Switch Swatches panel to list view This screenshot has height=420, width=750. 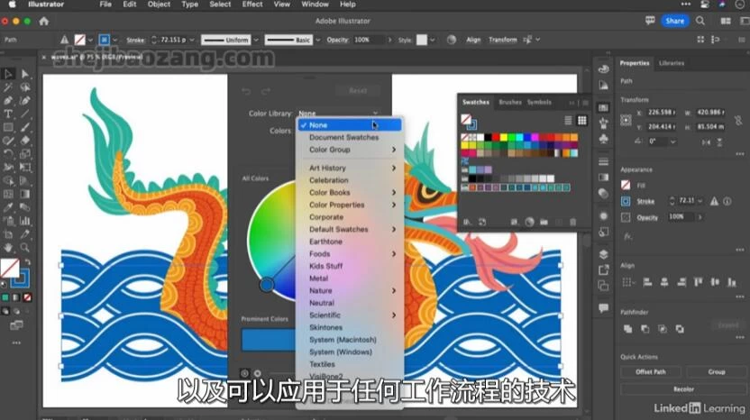[569, 120]
